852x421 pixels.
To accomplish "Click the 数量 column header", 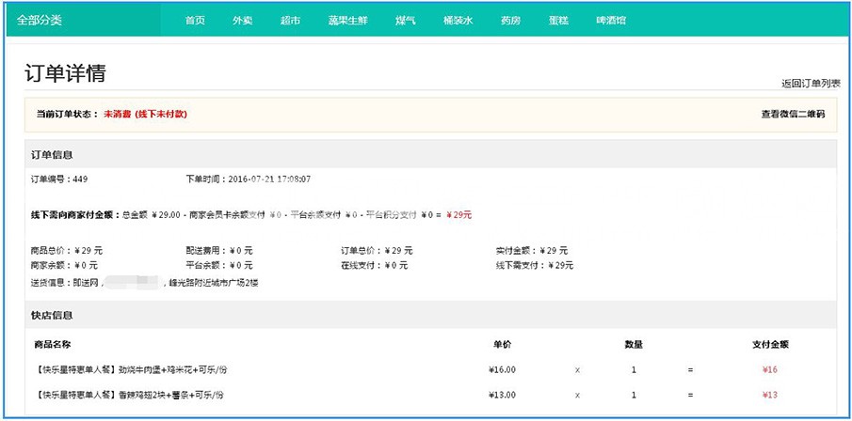I will 635,344.
